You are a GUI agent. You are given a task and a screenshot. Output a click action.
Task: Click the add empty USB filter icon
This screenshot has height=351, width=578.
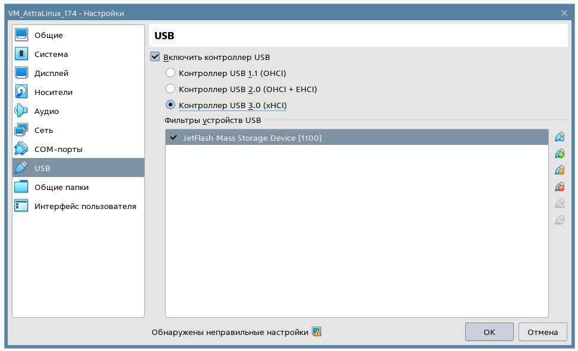(559, 137)
